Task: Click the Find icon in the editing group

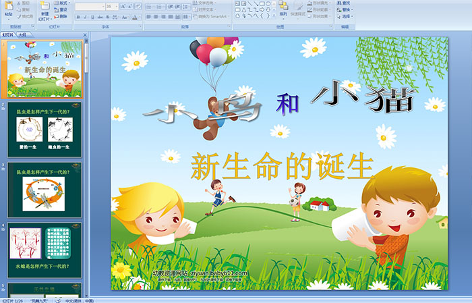Action: (345, 3)
